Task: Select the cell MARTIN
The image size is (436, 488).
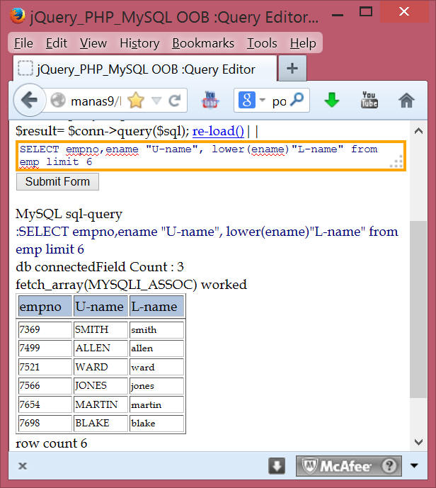Action: click(x=101, y=404)
